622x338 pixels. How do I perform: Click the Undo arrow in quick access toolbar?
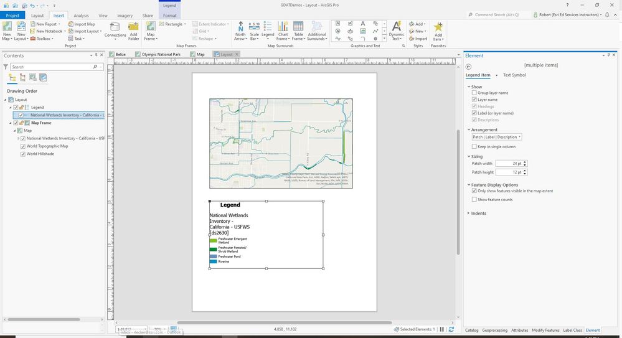click(32, 6)
